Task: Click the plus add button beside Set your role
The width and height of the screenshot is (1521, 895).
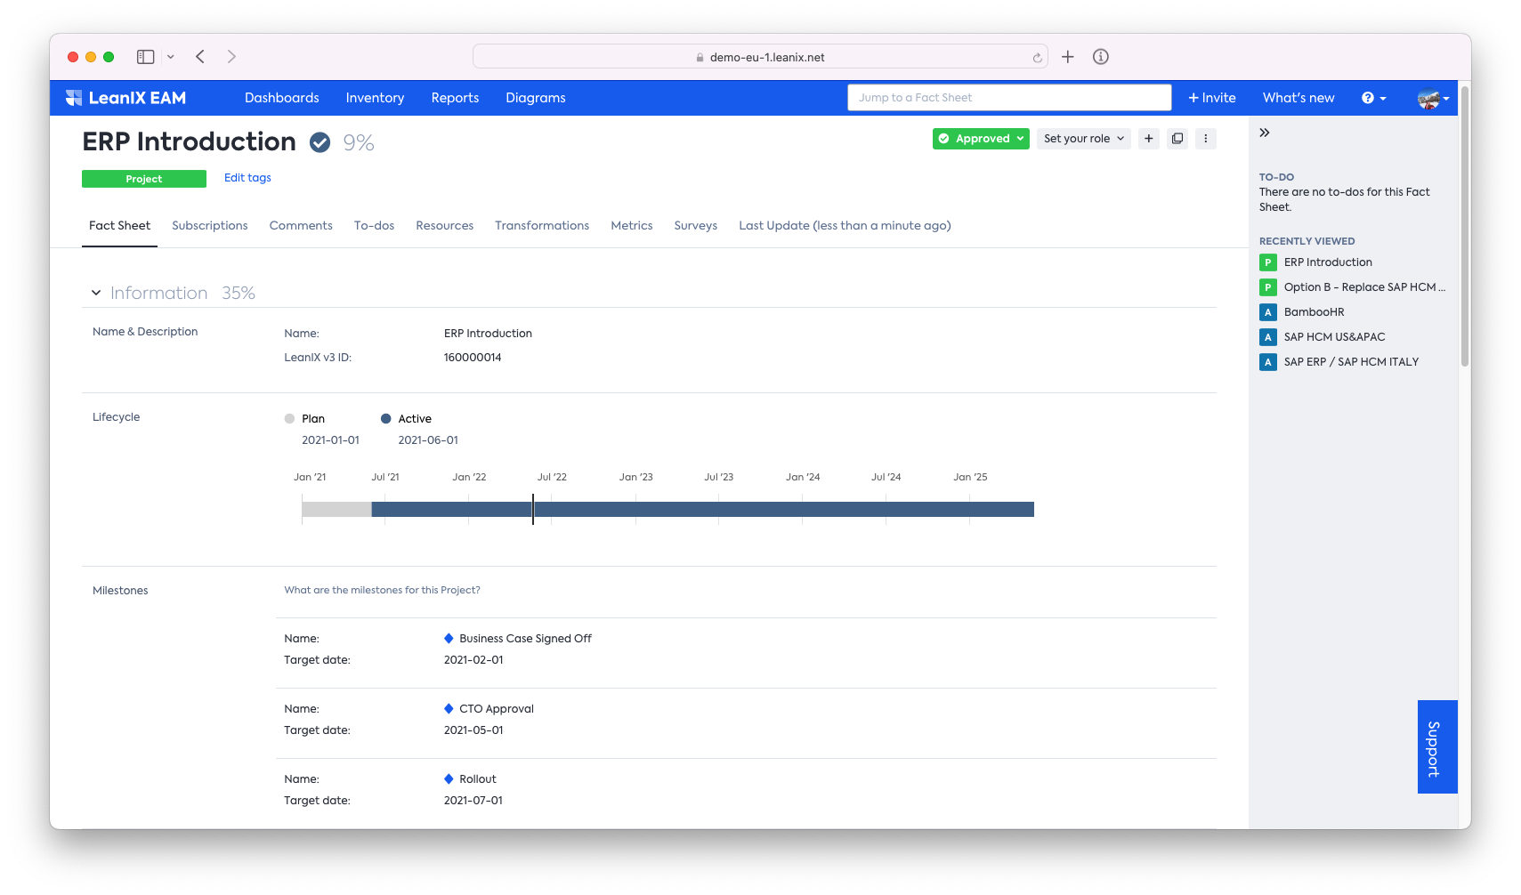Action: coord(1149,139)
